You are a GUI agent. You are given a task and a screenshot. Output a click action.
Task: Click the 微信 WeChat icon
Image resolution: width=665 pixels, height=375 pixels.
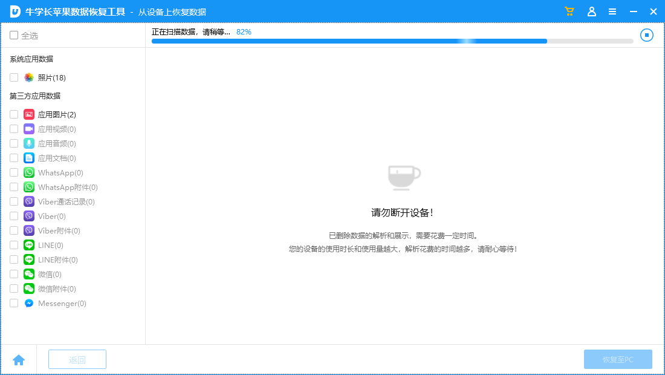pos(28,274)
